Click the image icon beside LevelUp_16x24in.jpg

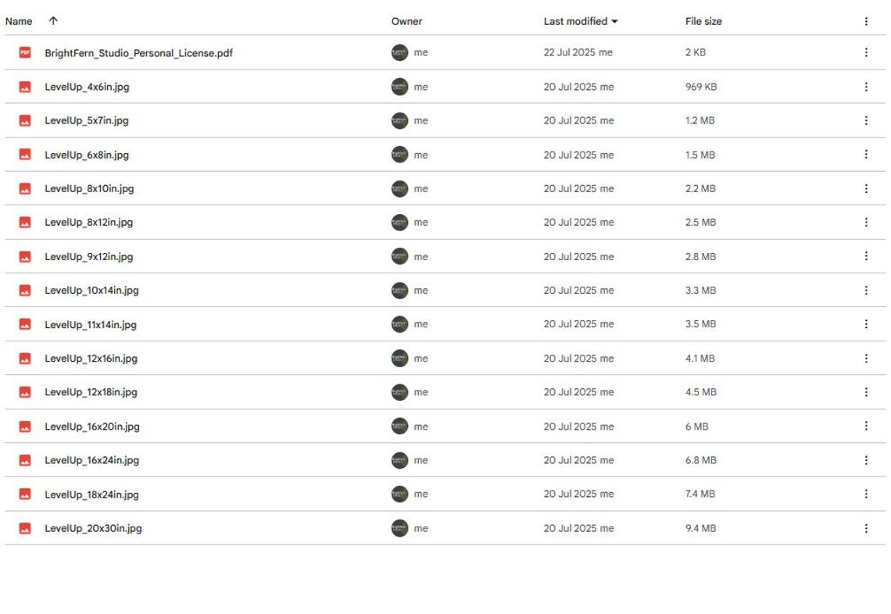25,460
